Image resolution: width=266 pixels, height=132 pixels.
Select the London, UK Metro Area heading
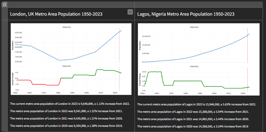point(56,14)
